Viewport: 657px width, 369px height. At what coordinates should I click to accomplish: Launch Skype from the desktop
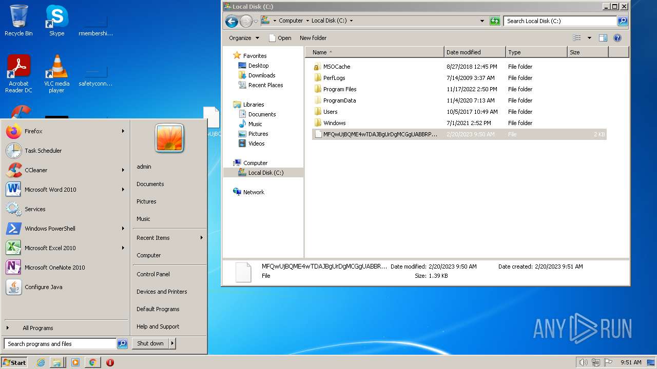tap(56, 20)
